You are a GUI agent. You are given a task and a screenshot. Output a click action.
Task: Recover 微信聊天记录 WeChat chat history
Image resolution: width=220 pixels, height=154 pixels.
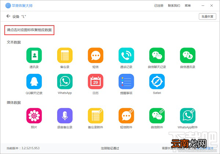pyautogui.click(x=157, y=56)
